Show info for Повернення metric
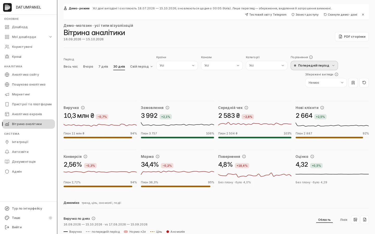Screen dimensions: 375x234 click(x=244, y=157)
